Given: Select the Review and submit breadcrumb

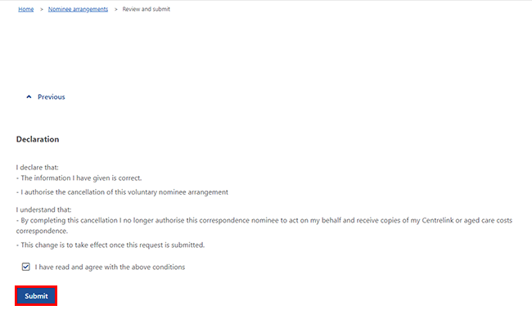Looking at the screenshot, I should click(x=147, y=9).
